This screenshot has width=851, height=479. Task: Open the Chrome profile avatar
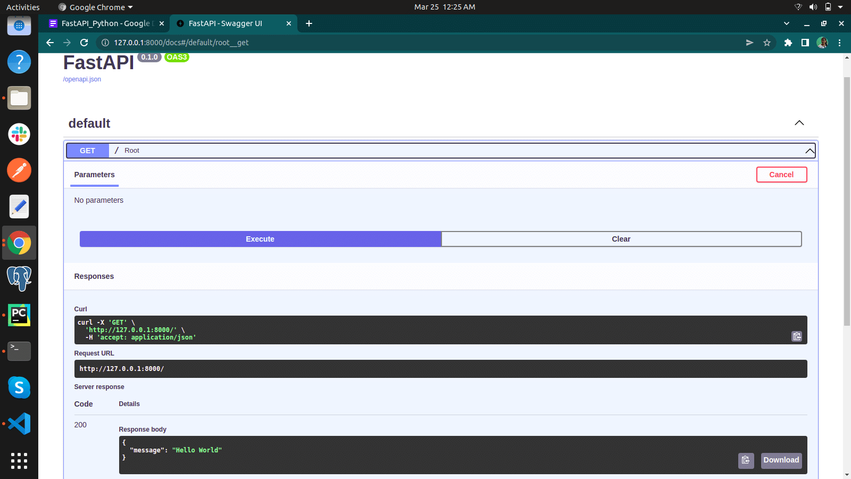822,43
